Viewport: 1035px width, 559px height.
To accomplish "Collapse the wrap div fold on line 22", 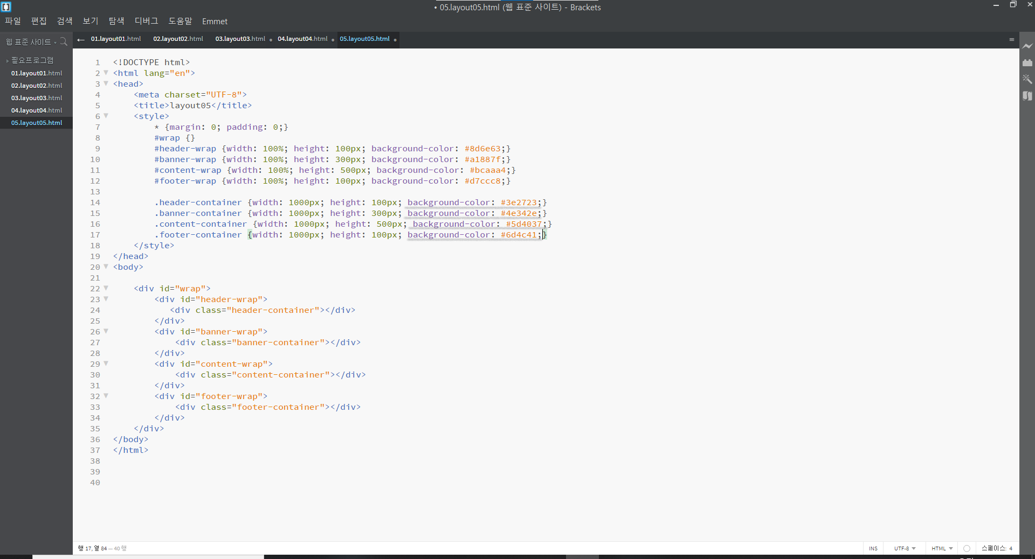I will 106,288.
